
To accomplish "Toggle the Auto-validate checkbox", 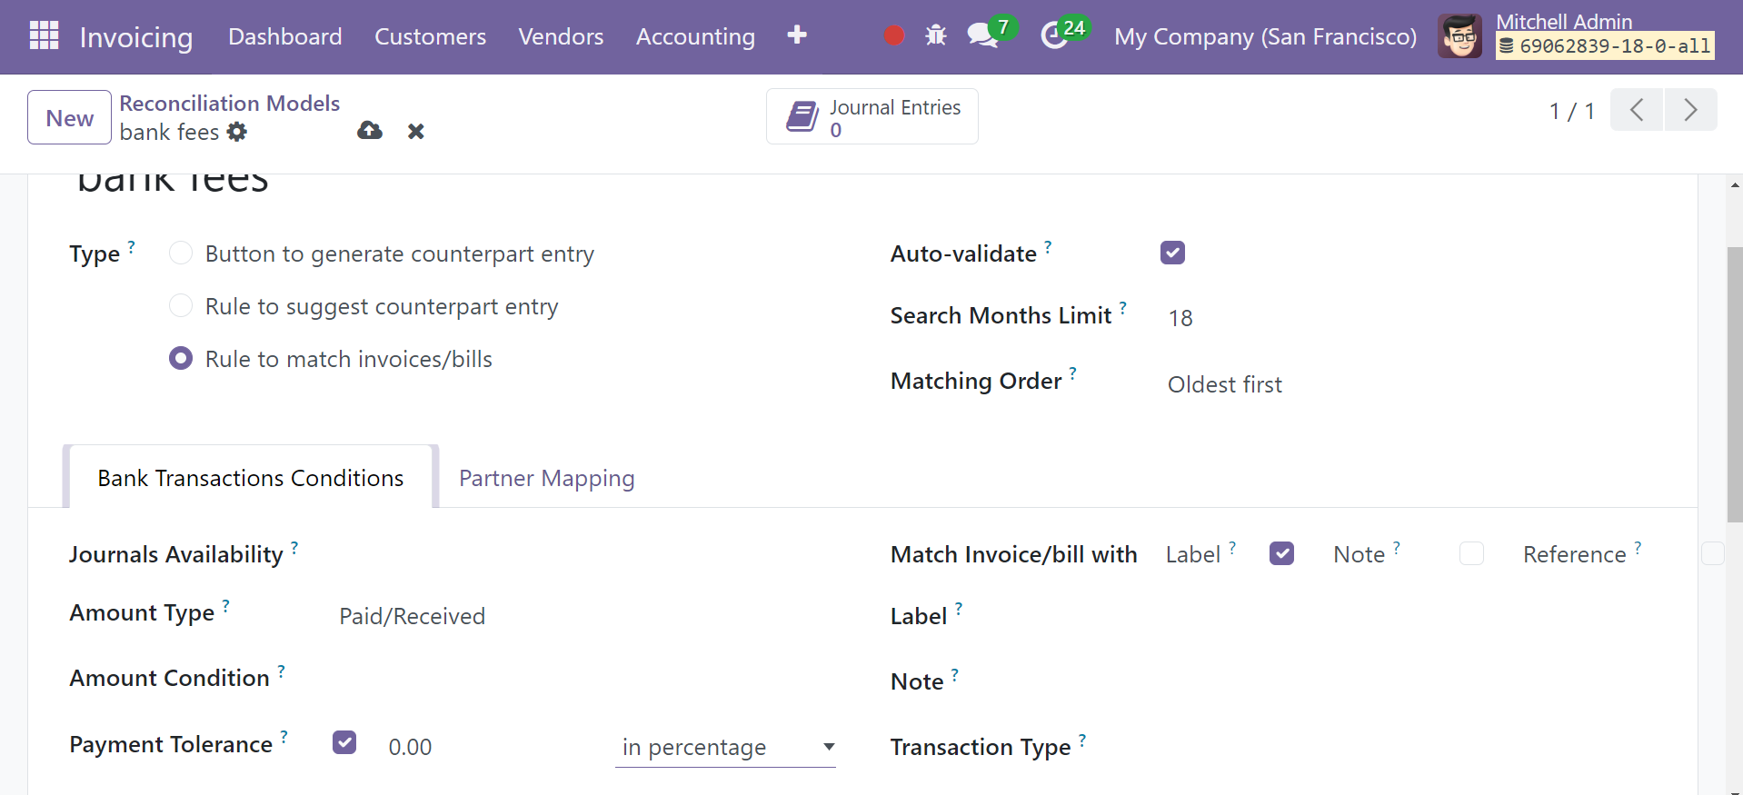I will tap(1172, 253).
